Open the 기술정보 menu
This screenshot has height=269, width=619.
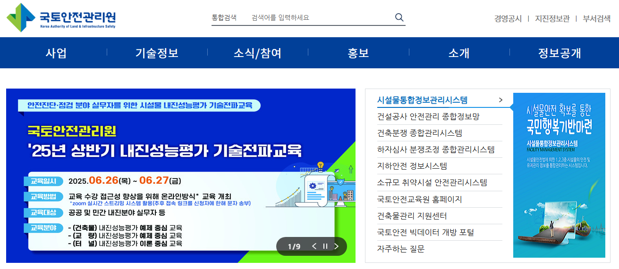tap(157, 53)
